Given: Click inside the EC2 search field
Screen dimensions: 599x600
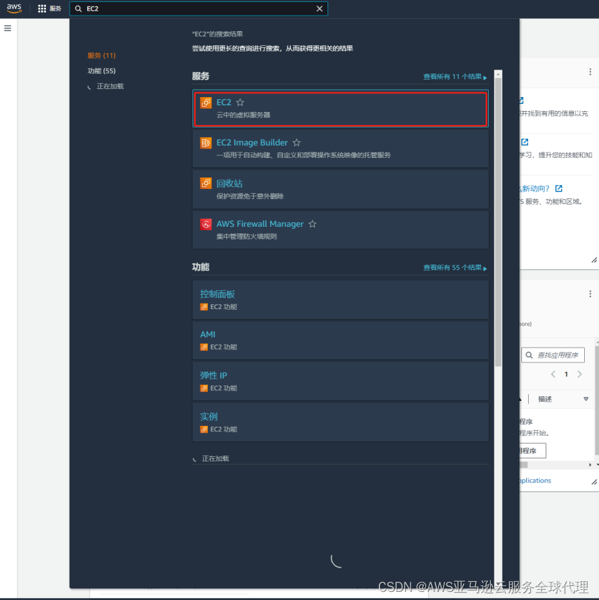Looking at the screenshot, I should pos(199,8).
